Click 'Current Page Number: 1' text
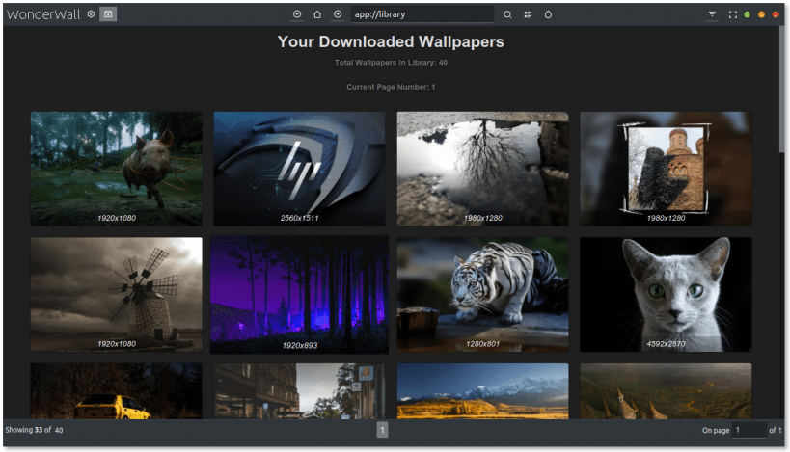 click(x=391, y=87)
